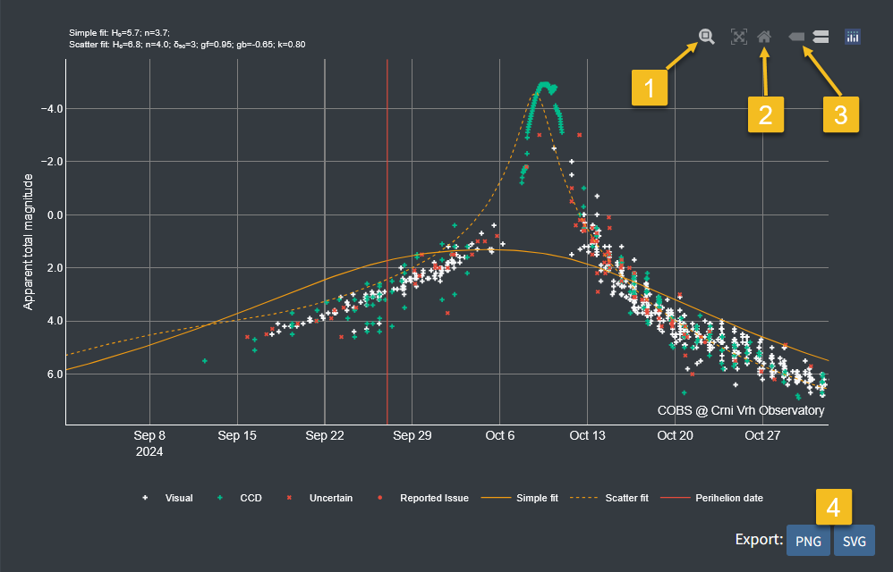Screen dimensions: 893x572
Task: Click the Oct 13 x-axis tick label
Action: pyautogui.click(x=587, y=436)
